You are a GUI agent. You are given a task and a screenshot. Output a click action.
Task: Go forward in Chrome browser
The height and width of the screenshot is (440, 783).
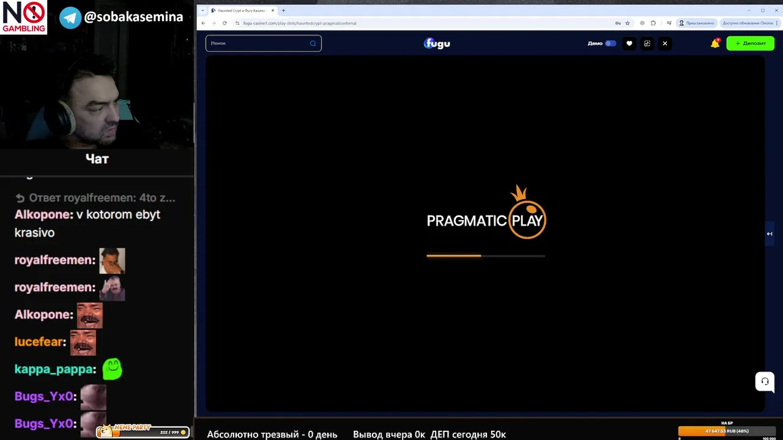(213, 23)
